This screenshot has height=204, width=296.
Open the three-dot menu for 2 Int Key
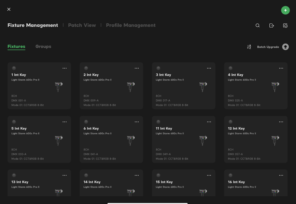pyautogui.click(x=137, y=68)
